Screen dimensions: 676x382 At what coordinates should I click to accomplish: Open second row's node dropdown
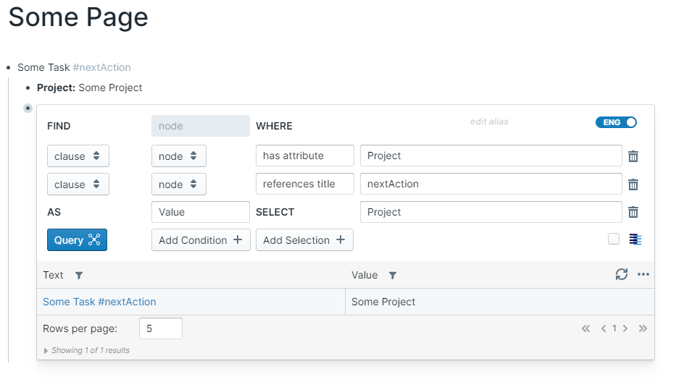click(x=178, y=184)
